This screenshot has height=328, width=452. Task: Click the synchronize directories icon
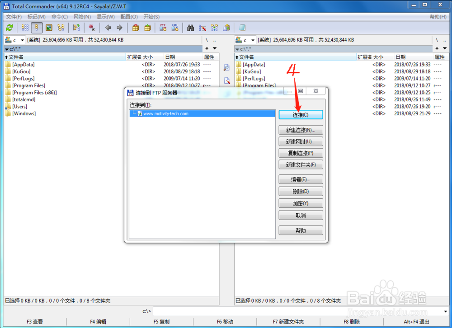click(214, 28)
